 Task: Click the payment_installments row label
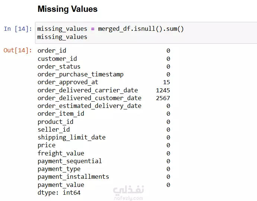point(73,177)
